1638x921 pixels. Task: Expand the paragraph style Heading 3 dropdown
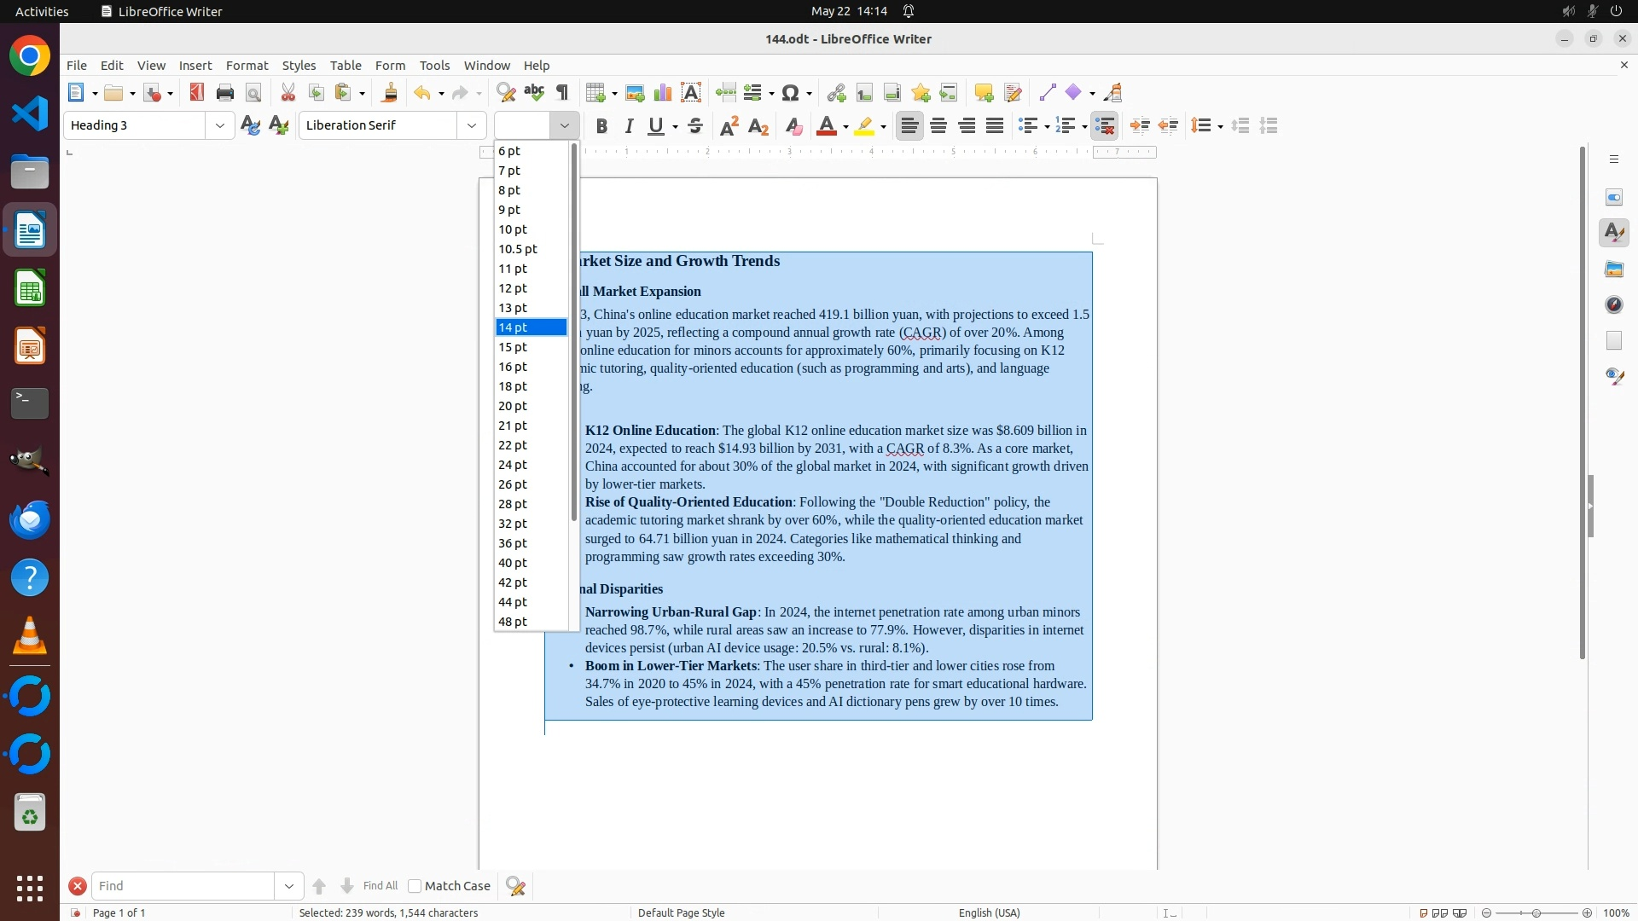[220, 125]
